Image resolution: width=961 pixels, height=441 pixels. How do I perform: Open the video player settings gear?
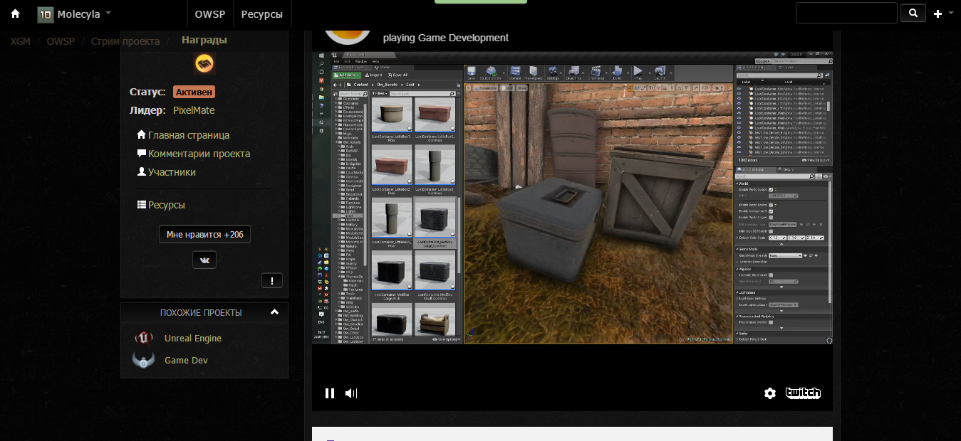pyautogui.click(x=769, y=393)
